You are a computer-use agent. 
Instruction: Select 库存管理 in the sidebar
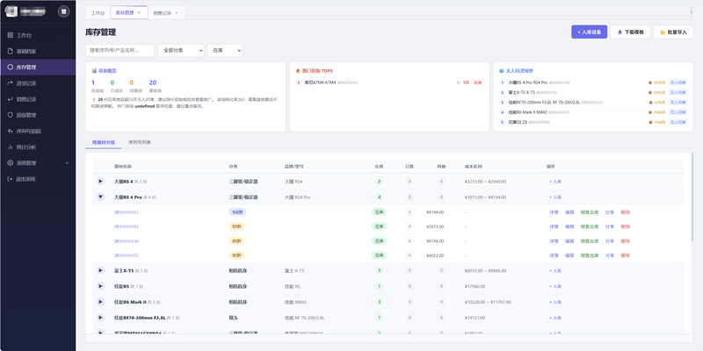(x=38, y=68)
